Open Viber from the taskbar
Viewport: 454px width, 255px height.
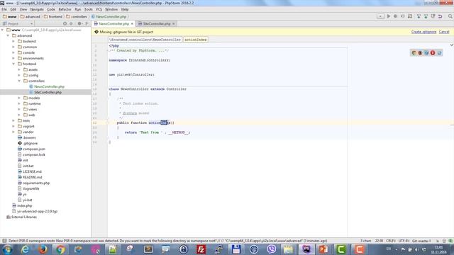coord(272,249)
